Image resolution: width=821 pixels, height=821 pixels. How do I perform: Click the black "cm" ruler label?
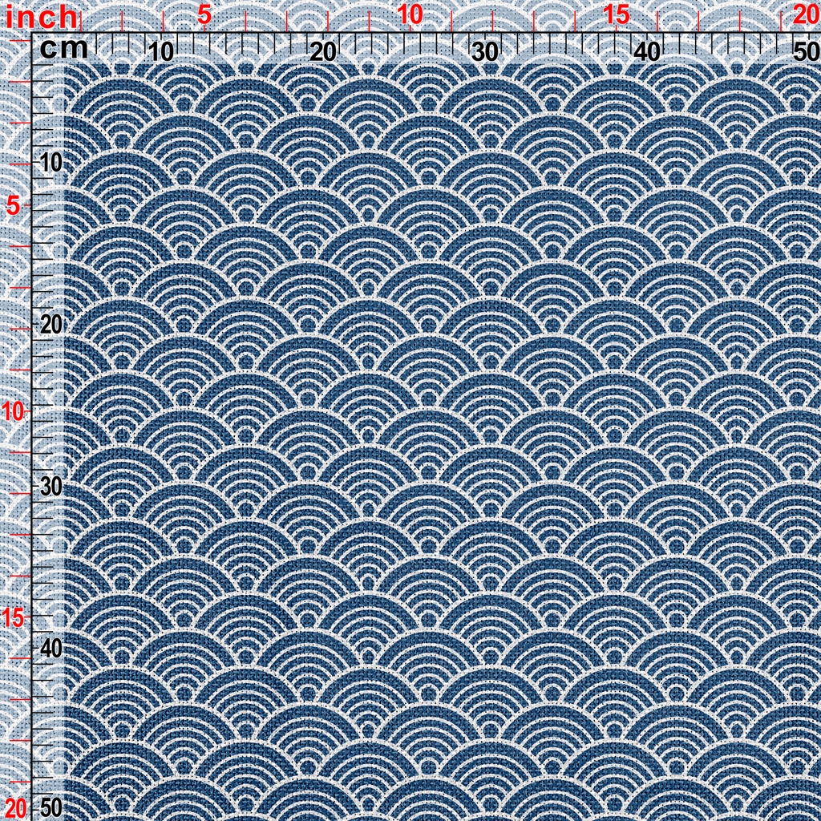(x=64, y=49)
